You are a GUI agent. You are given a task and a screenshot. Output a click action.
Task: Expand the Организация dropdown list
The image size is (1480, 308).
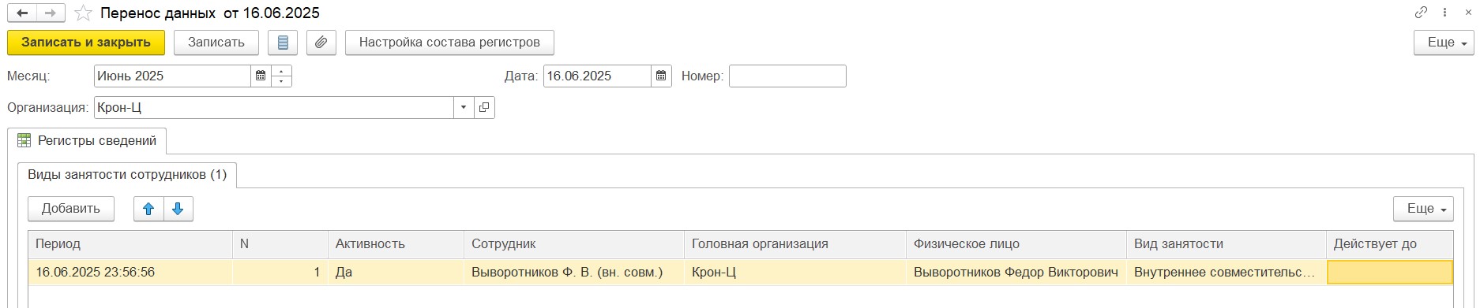(464, 107)
